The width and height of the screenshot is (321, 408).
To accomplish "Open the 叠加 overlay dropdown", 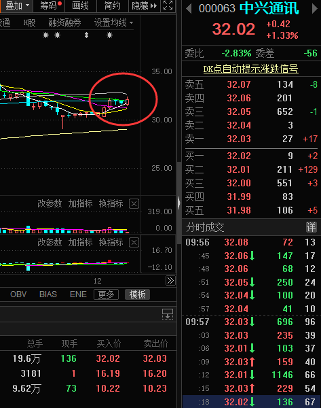I will [17, 5].
